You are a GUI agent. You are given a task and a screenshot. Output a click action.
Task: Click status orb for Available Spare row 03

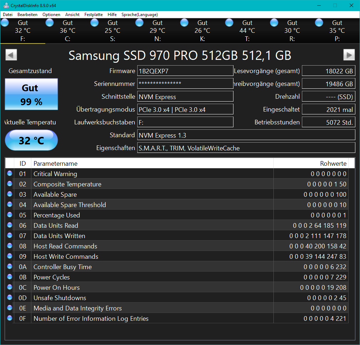click(x=10, y=194)
